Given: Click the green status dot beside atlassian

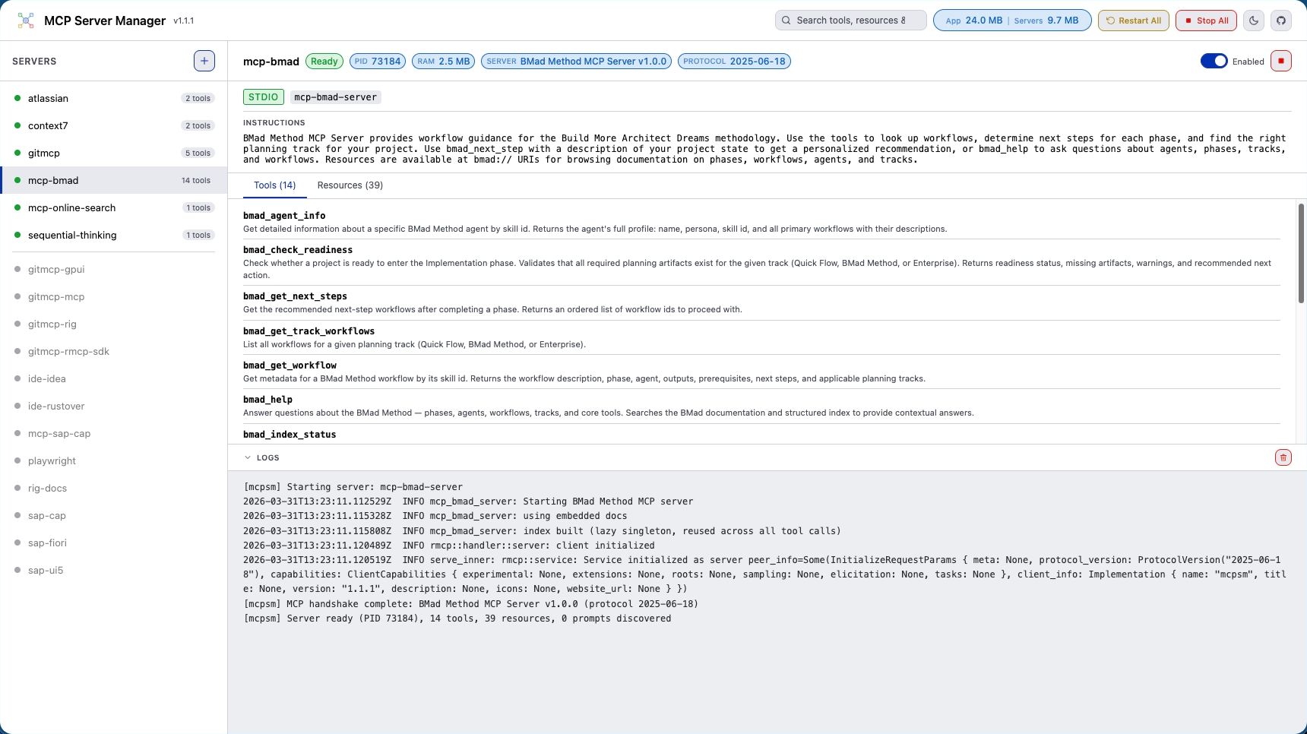Looking at the screenshot, I should point(18,98).
